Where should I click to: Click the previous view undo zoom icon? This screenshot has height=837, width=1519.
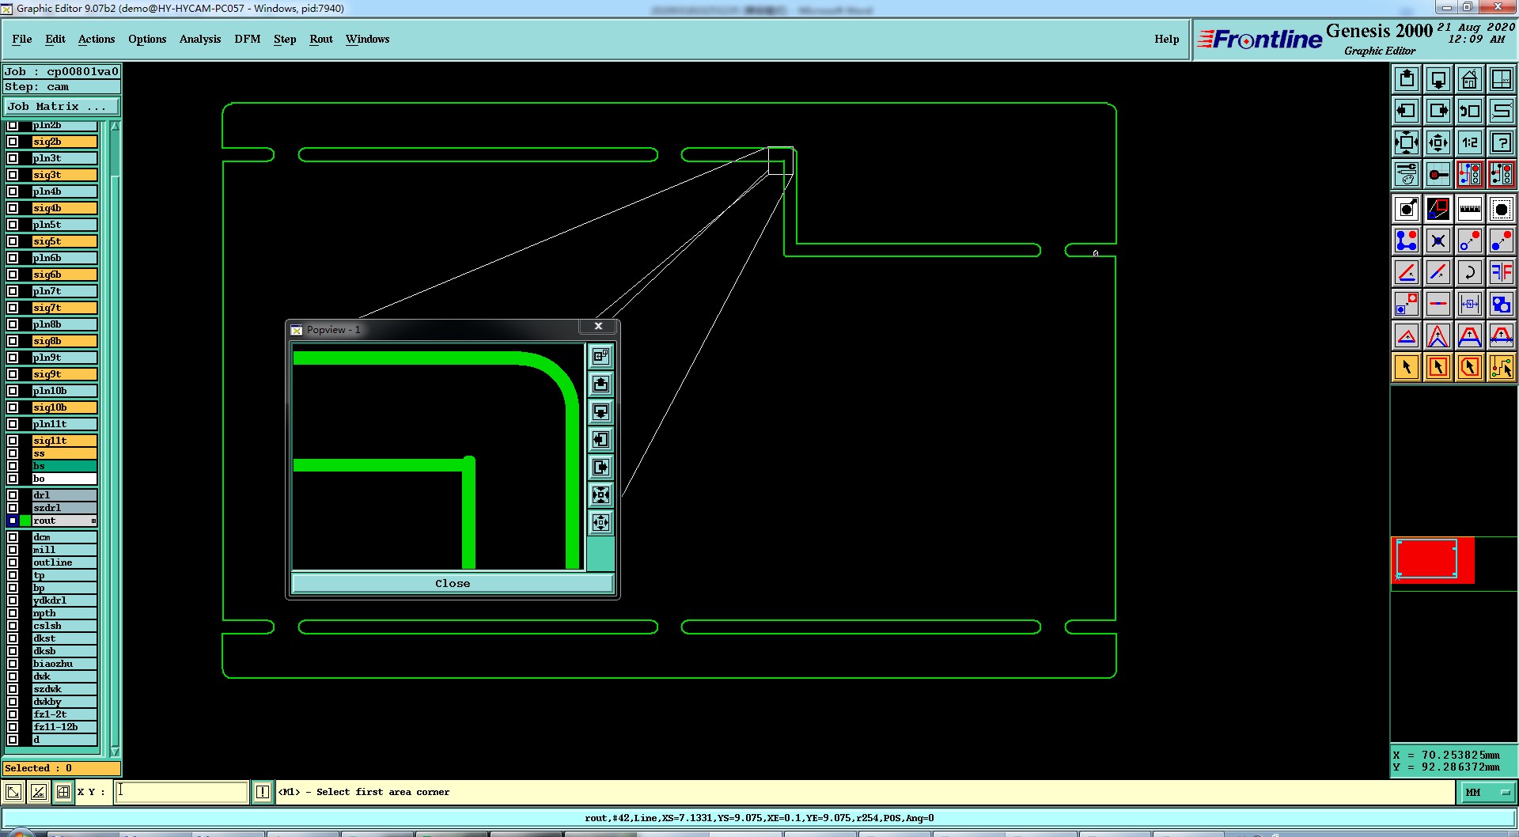(x=1470, y=111)
